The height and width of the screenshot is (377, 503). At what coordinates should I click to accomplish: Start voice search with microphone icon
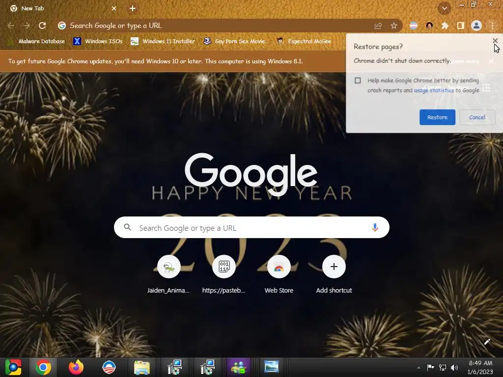click(x=375, y=228)
